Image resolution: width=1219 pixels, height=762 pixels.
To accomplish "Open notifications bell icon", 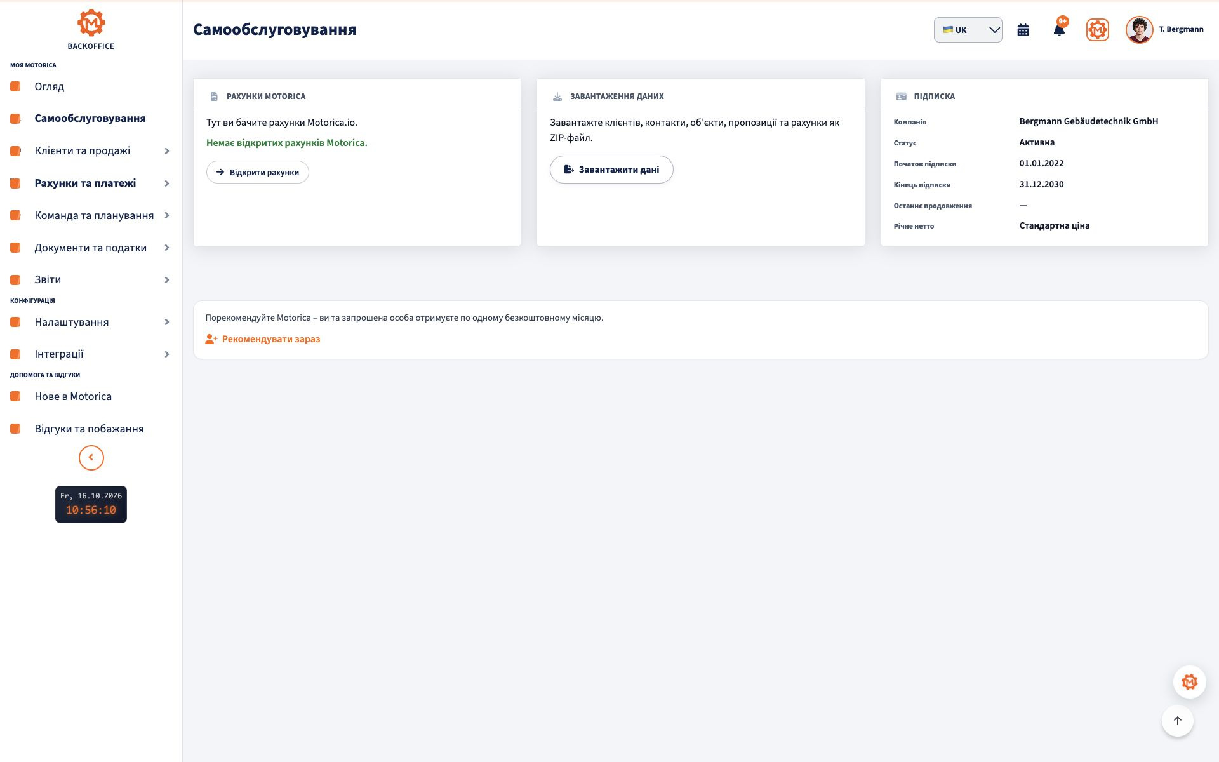I will pos(1059,30).
